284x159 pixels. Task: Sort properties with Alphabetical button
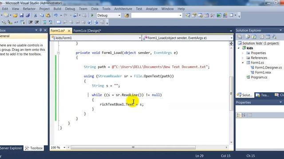point(244,115)
